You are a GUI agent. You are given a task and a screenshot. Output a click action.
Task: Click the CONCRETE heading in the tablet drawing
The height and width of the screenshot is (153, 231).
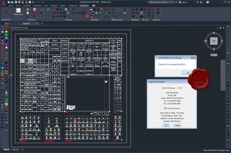[89, 40]
